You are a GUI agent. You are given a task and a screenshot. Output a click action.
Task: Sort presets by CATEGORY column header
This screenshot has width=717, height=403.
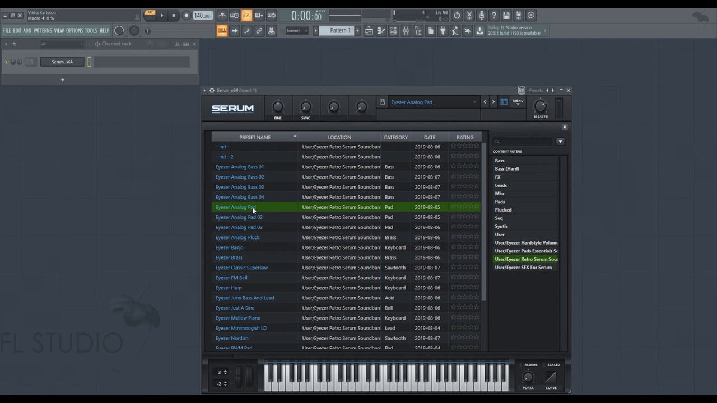click(395, 137)
